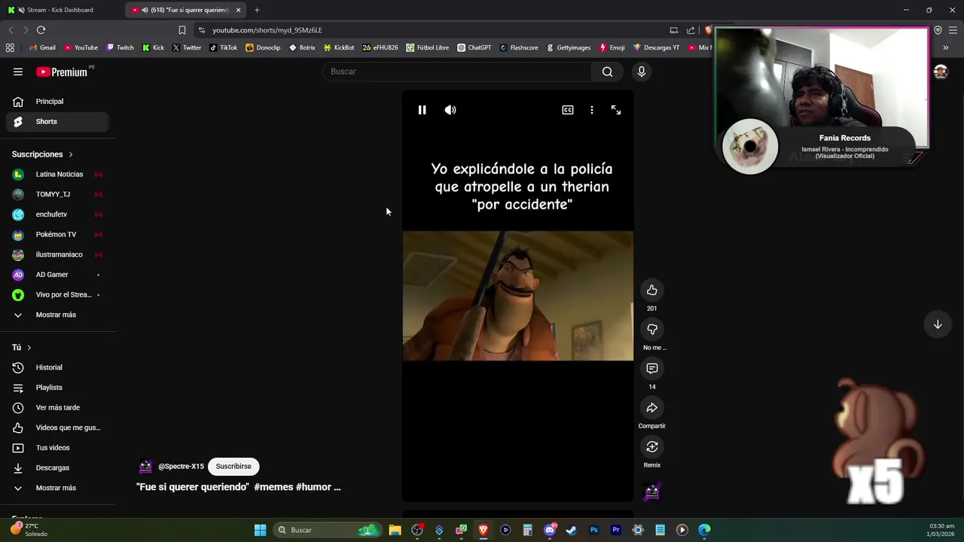Switch to the Stream - Kick Dashboard tab
The width and height of the screenshot is (964, 542).
tap(62, 10)
